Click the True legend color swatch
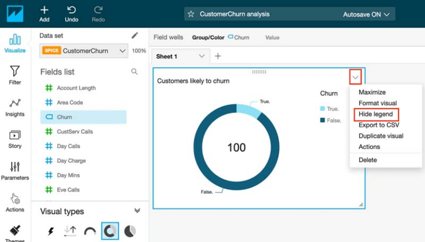Image resolution: width=425 pixels, height=242 pixels. (x=323, y=109)
